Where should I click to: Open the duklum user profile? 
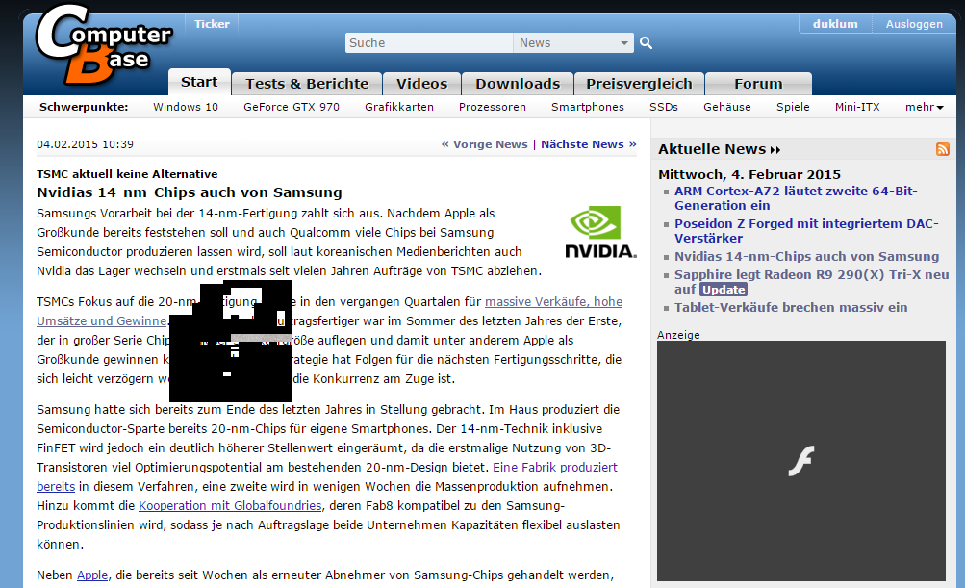click(x=835, y=24)
